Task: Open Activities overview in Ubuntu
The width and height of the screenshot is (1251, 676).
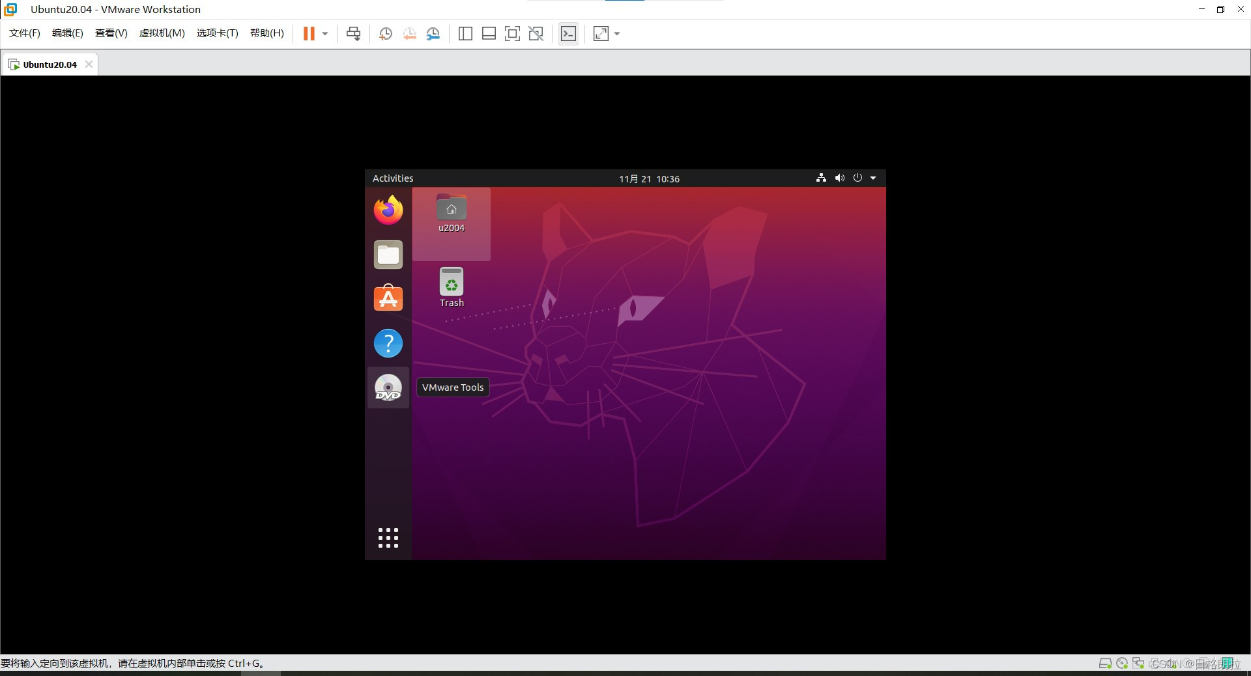Action: 393,178
